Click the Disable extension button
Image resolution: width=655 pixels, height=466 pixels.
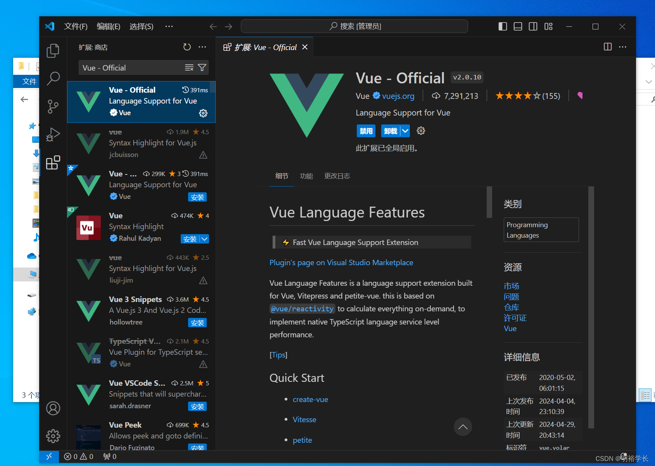point(366,131)
